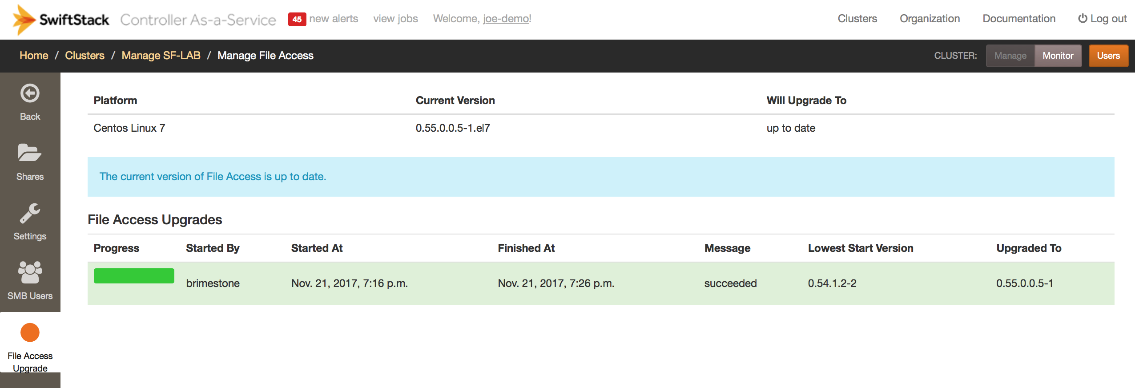Select '0.55.0.0.5-1.el7' current version cell
1135x388 pixels.
[x=453, y=128]
